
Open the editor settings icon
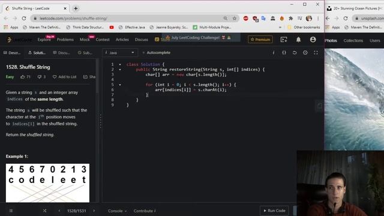(305, 53)
